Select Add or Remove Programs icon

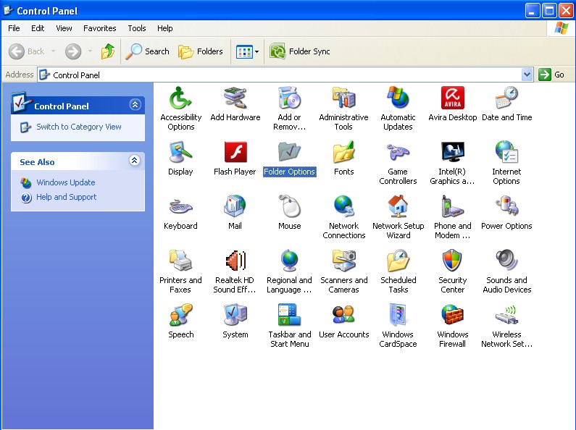290,98
